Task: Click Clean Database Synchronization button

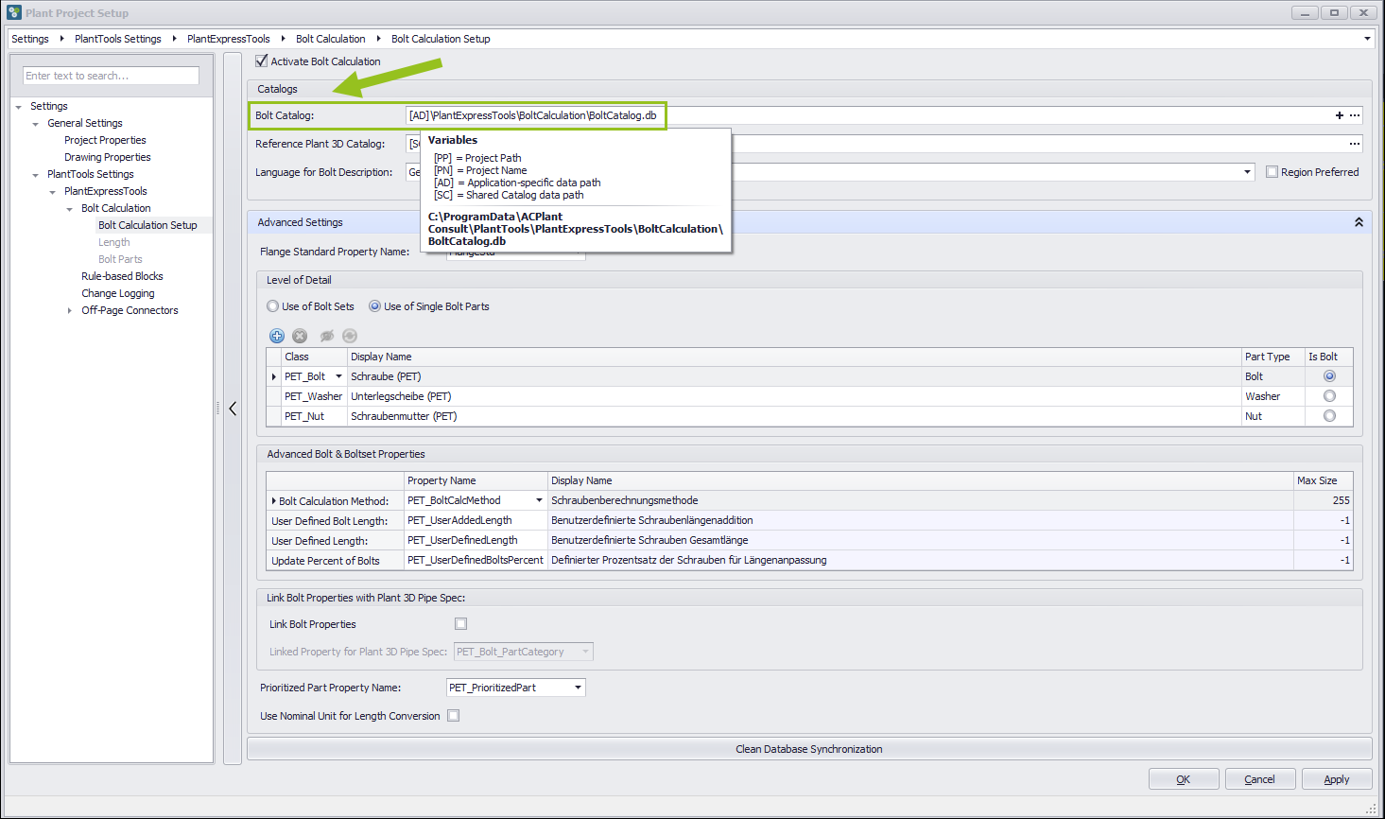Action: 809,749
